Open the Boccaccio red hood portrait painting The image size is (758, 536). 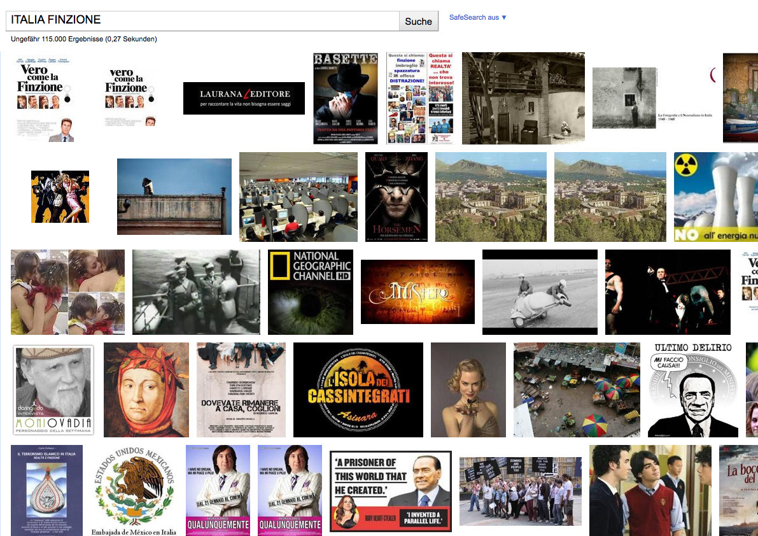pos(146,390)
